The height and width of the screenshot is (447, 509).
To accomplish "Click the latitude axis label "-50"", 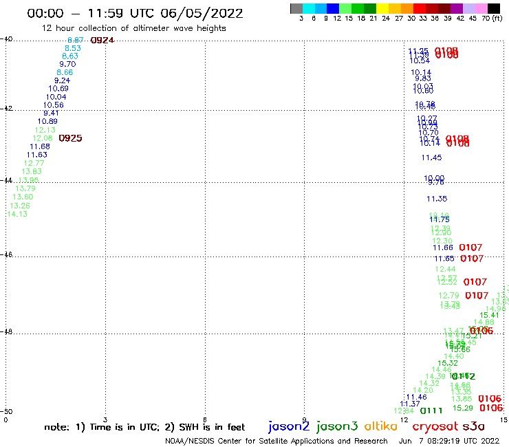I will [6, 412].
